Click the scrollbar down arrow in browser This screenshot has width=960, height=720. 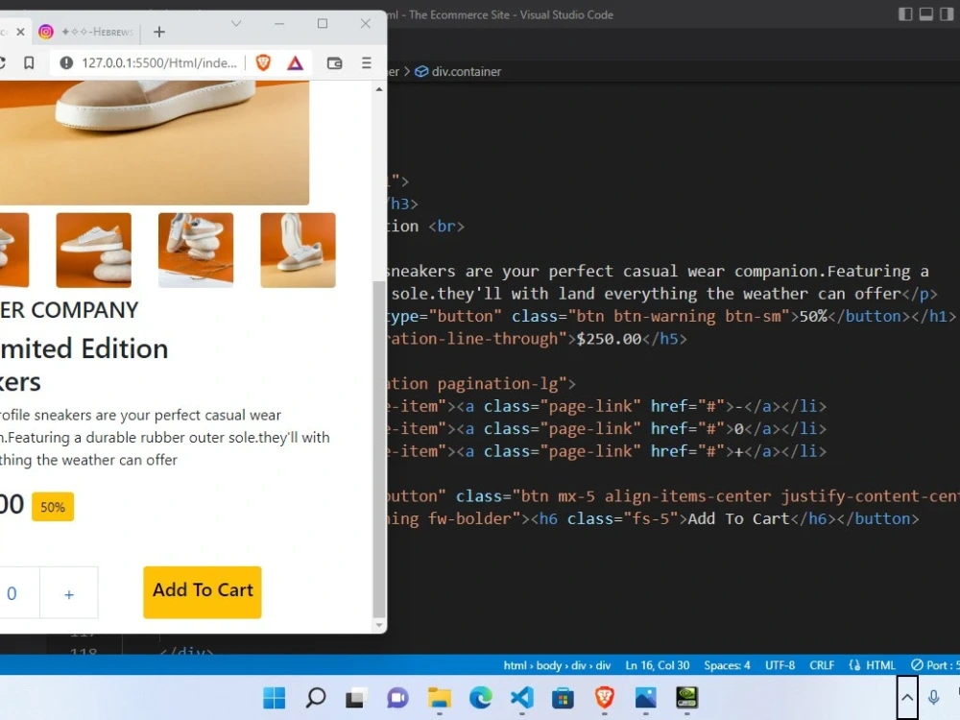click(x=379, y=626)
